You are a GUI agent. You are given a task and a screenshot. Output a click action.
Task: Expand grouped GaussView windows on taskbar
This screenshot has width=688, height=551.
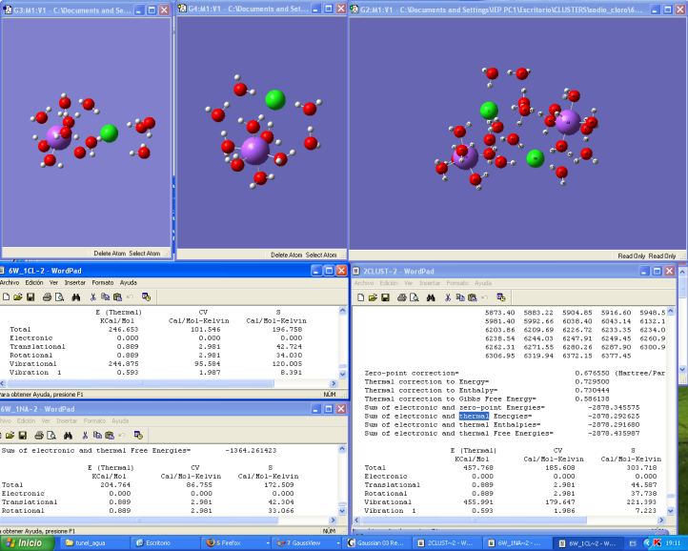[300, 542]
